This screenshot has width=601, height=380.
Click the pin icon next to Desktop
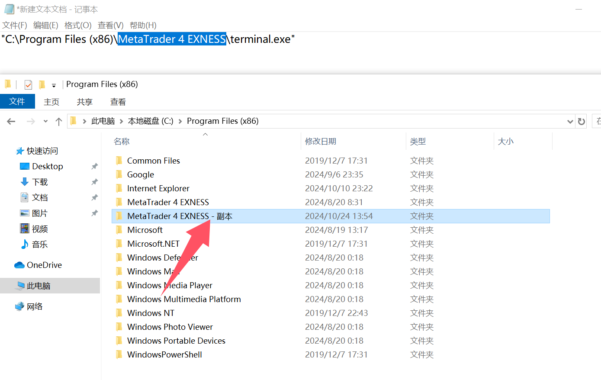[x=94, y=167]
